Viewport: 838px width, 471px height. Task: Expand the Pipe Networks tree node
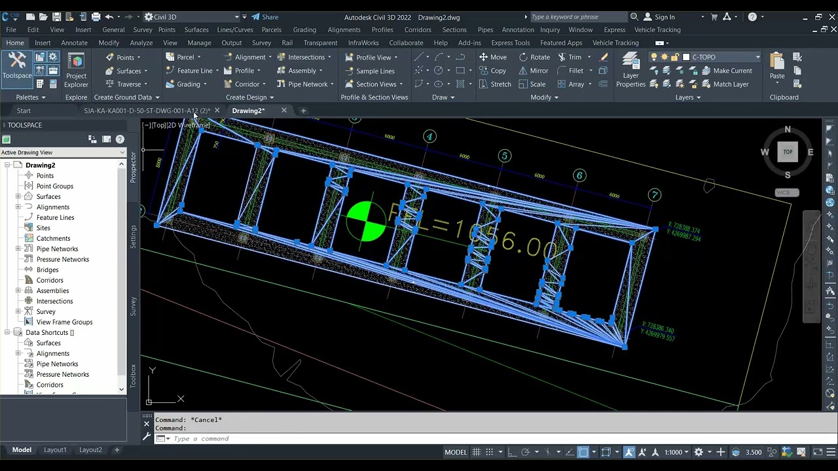point(18,249)
